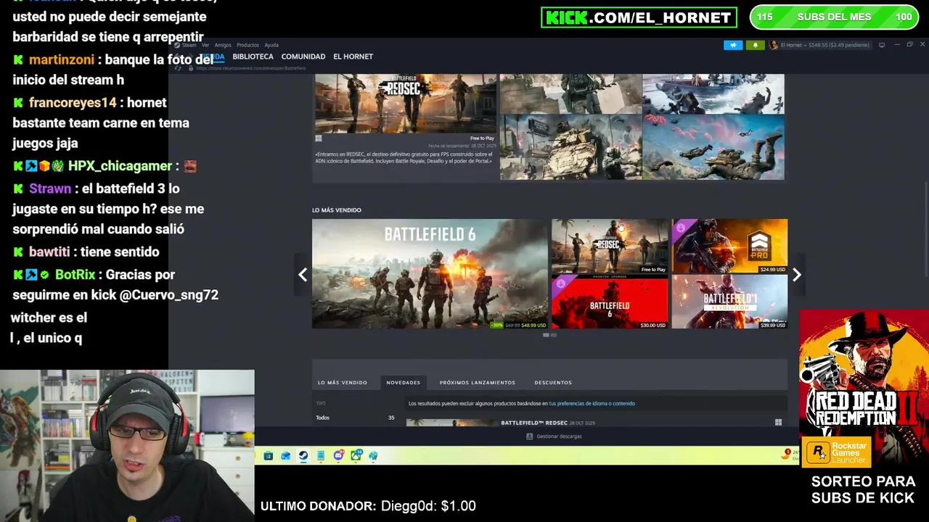Open the green notifications bell
Screen dimensions: 929x522
click(x=755, y=45)
